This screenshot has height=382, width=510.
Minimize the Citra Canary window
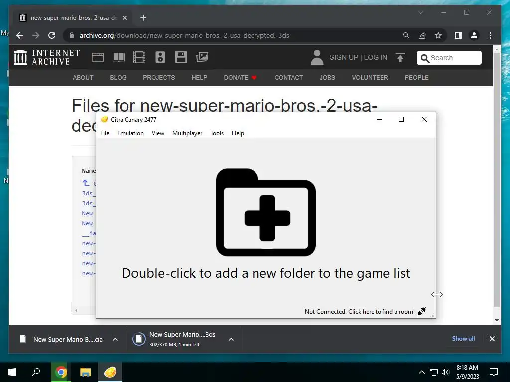click(x=379, y=119)
